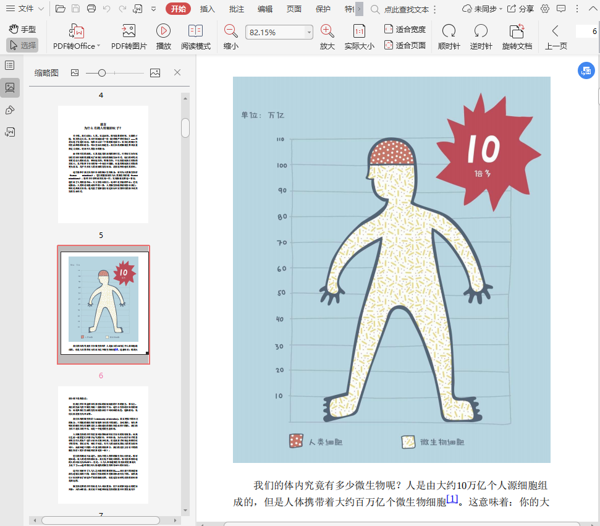
Task: Open the 82.15% zoom level dropdown
Action: coord(309,32)
